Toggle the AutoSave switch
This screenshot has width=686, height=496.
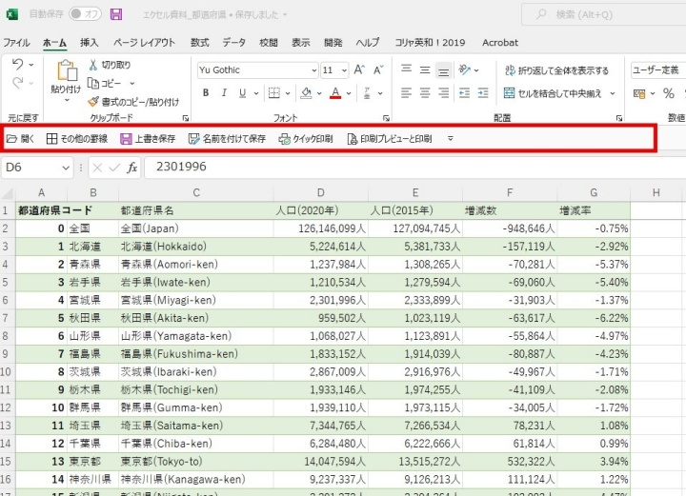tap(85, 14)
